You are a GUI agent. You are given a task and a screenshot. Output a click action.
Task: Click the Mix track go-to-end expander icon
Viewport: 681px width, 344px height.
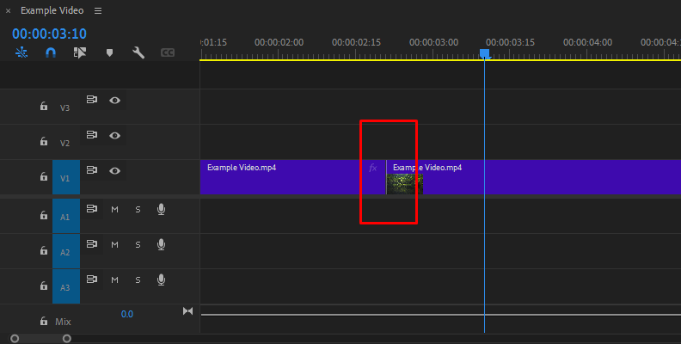tap(187, 311)
